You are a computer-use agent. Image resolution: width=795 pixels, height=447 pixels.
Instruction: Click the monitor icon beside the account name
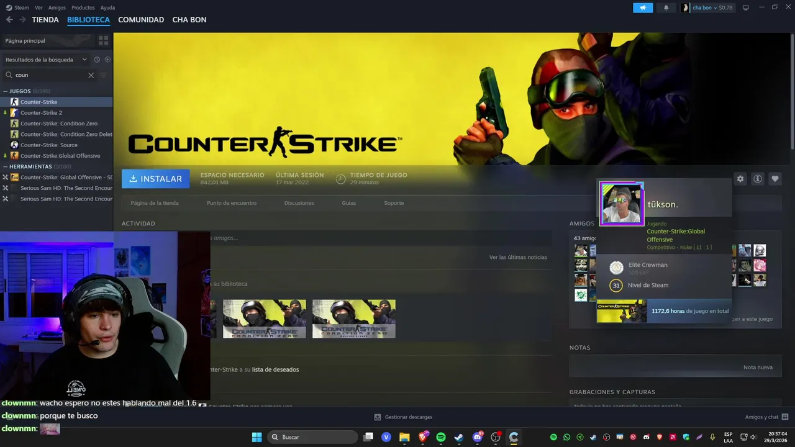[746, 7]
